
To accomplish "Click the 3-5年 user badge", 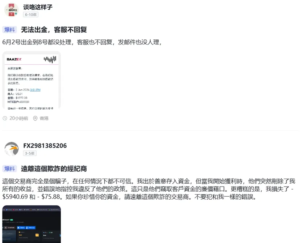I will click(30, 153).
